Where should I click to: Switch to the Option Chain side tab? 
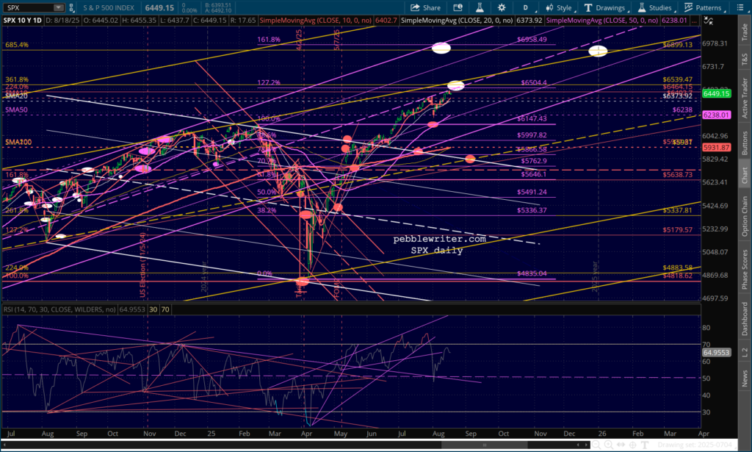[x=745, y=216]
